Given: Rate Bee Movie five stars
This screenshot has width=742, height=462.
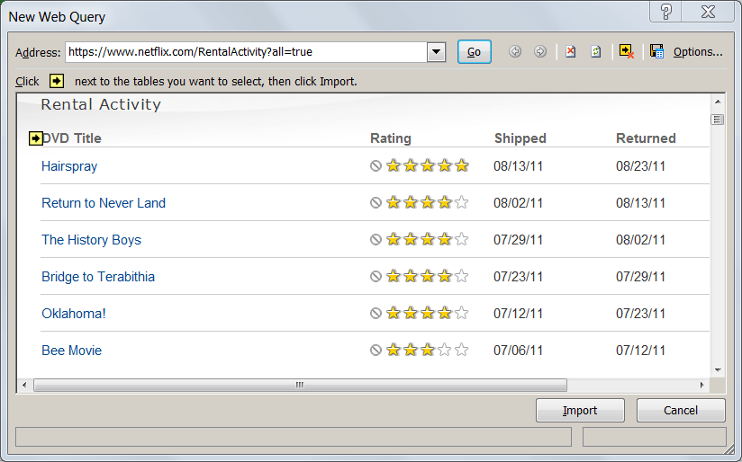Looking at the screenshot, I should coord(461,350).
